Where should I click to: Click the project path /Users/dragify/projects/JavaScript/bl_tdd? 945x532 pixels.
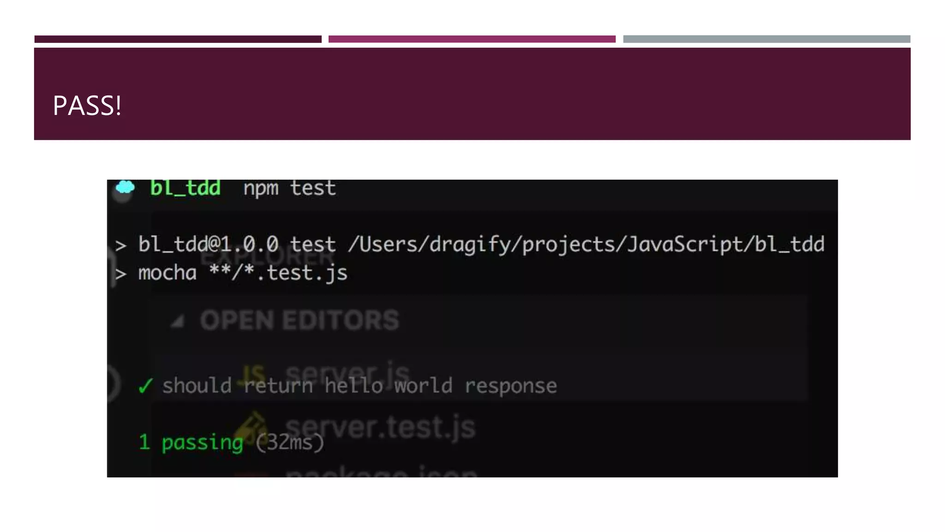point(586,244)
